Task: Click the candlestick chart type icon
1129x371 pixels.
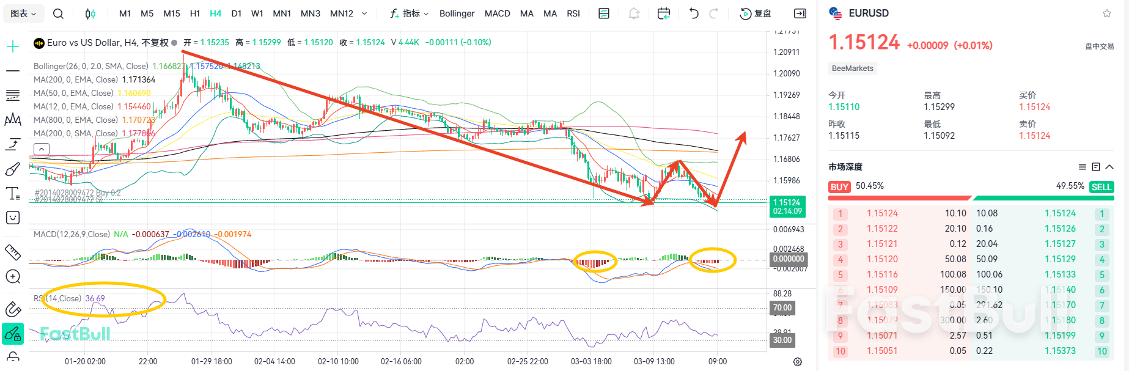Action: (90, 13)
